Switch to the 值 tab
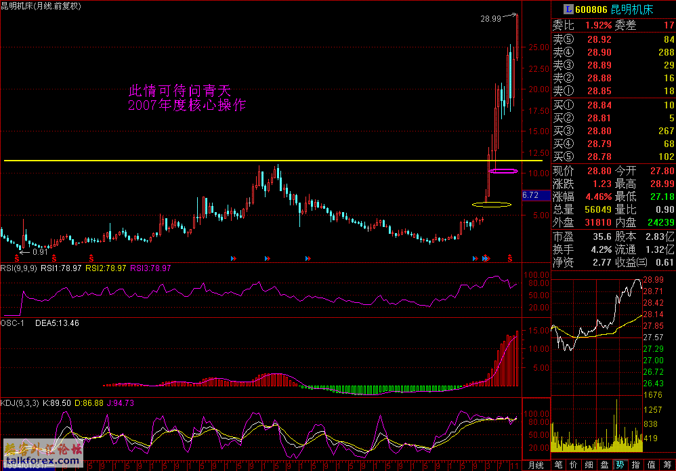676x471 pixels. (x=652, y=465)
